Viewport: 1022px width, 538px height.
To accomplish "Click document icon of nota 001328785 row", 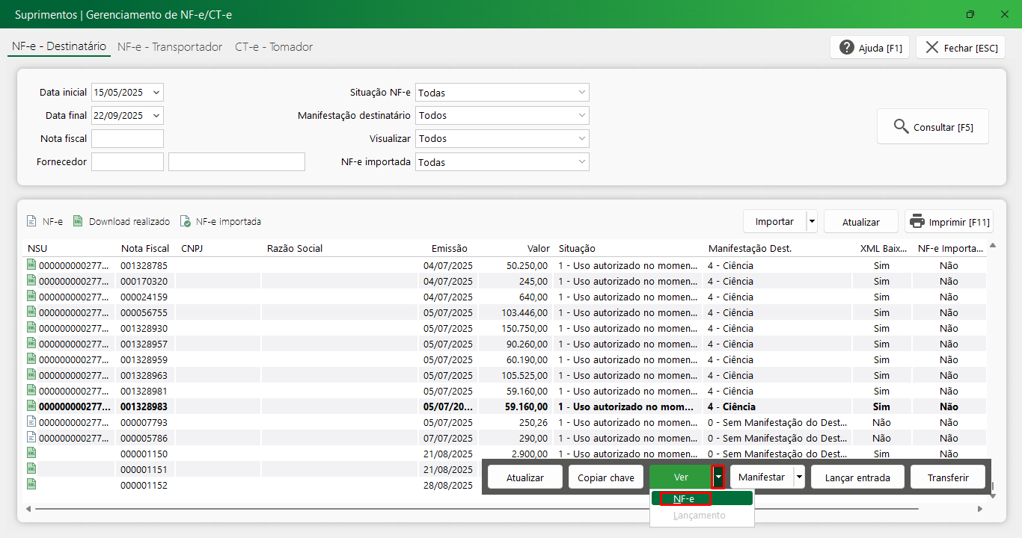I will (31, 265).
